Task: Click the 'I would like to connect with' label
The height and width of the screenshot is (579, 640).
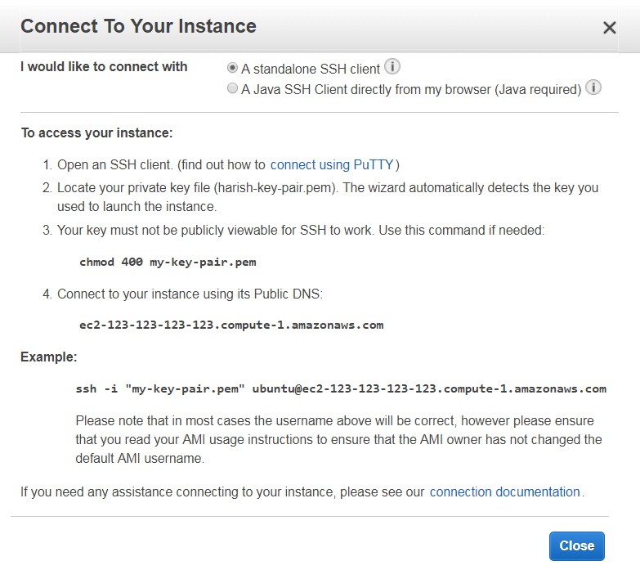Action: (x=104, y=66)
